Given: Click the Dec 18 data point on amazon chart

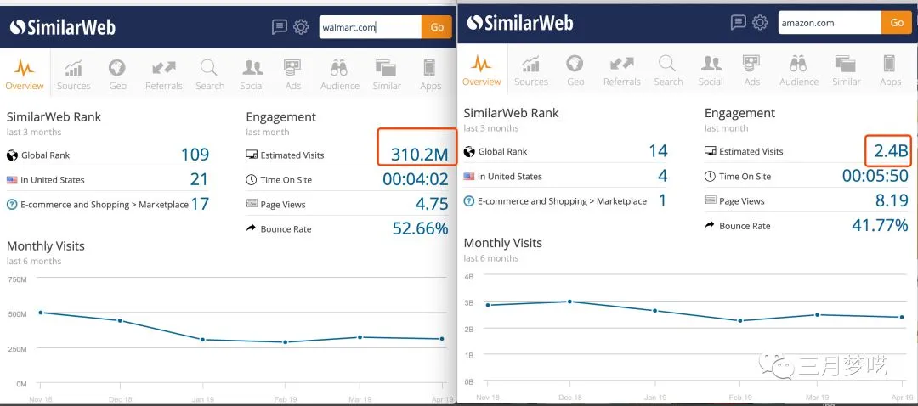Looking at the screenshot, I should pos(569,302).
